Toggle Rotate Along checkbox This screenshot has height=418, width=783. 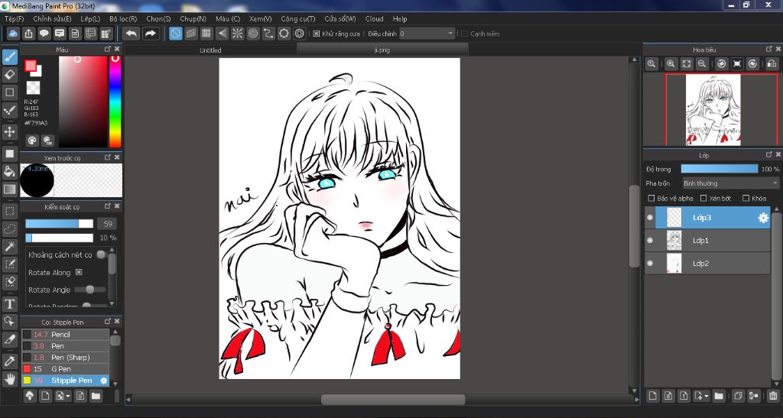click(79, 272)
